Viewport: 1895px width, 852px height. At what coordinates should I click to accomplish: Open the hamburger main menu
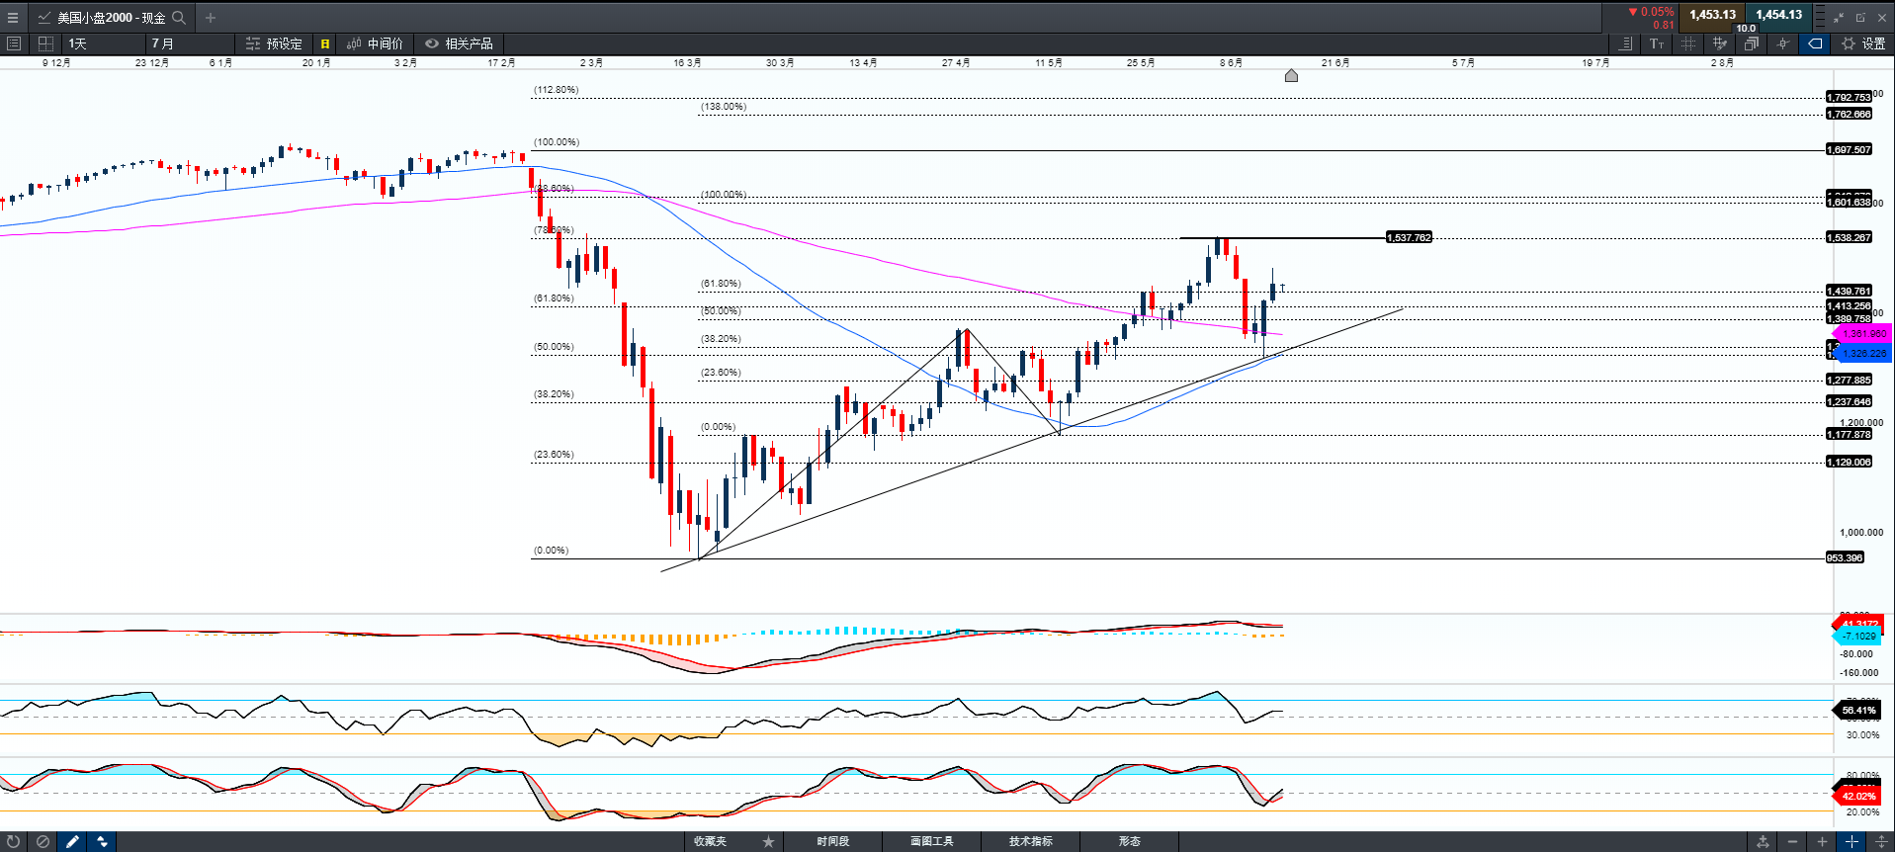click(x=13, y=18)
